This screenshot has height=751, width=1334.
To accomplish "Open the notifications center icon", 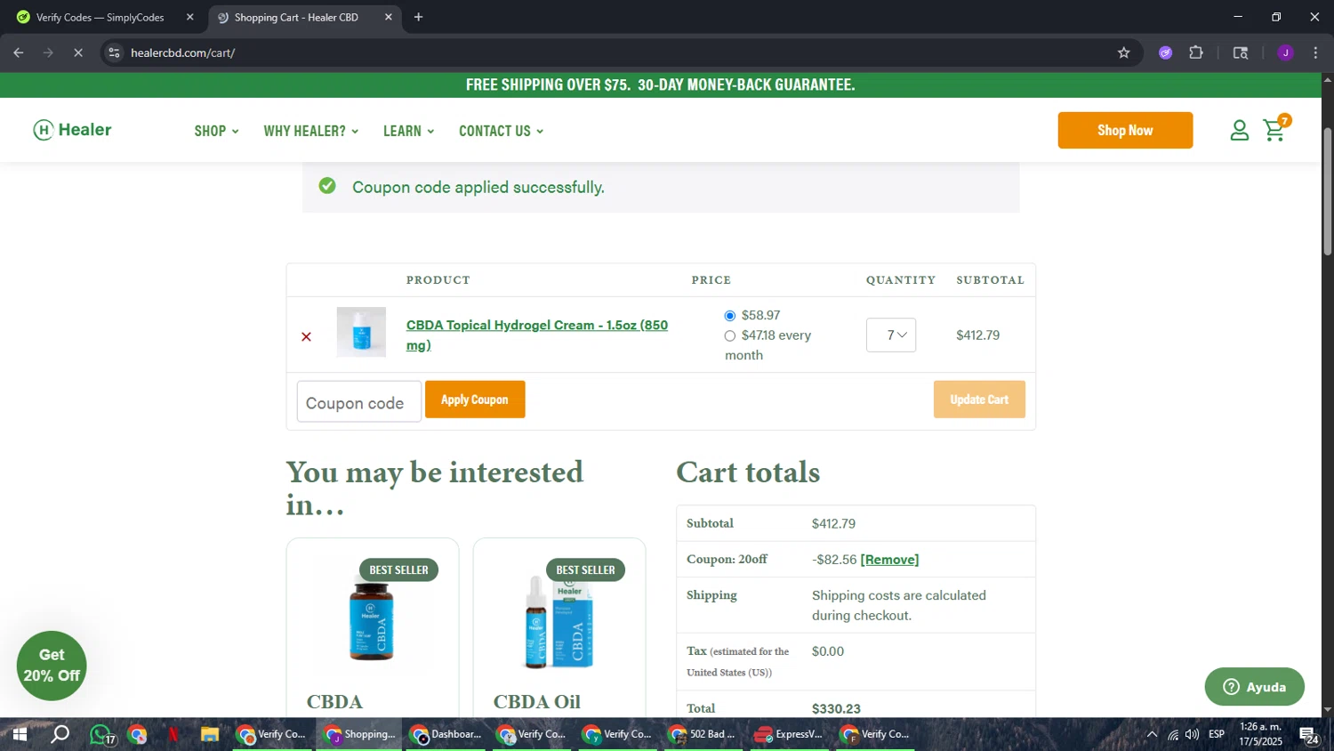I will 1308,735.
